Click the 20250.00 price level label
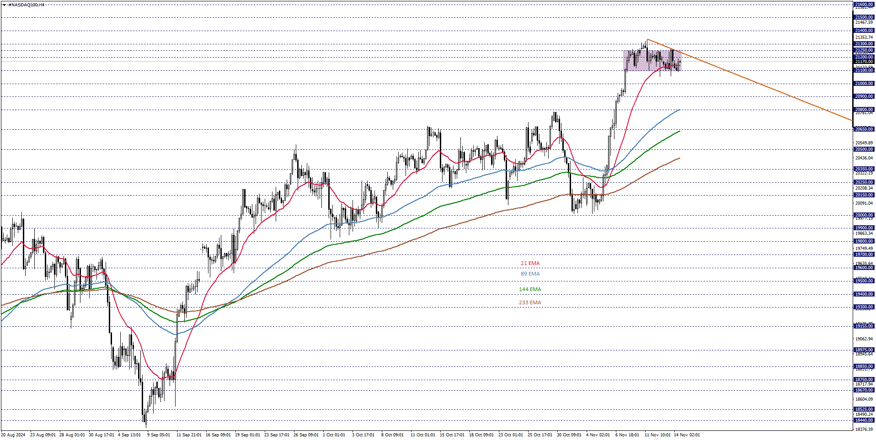 point(864,182)
